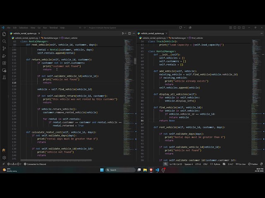
Task: Click Connected to Discord status item
Action: 35,164
